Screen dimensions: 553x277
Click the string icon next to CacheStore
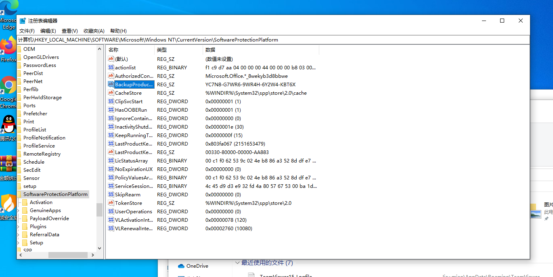coord(111,93)
